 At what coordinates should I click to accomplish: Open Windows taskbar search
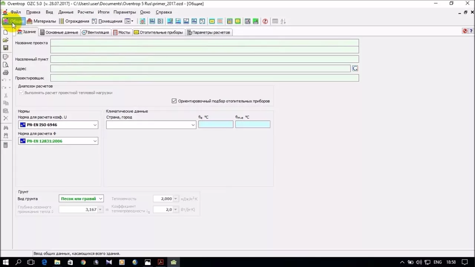(19, 262)
